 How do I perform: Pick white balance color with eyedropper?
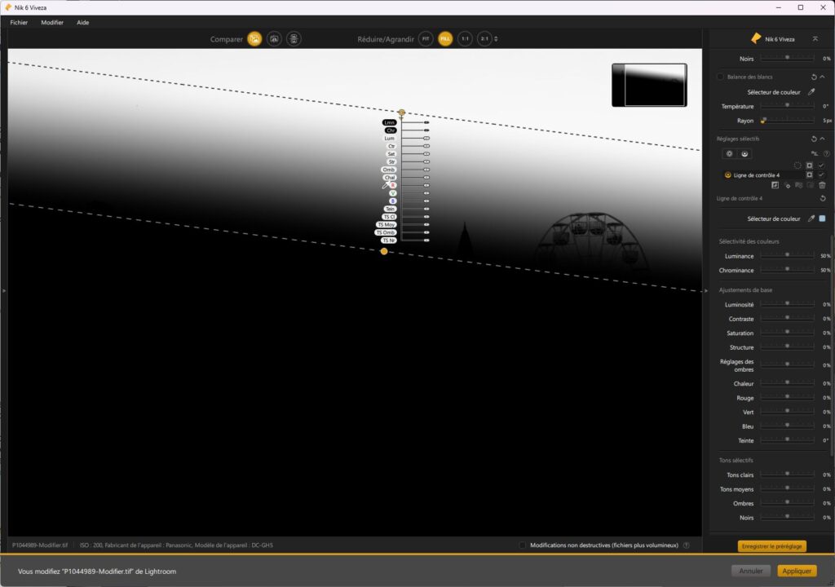(811, 92)
